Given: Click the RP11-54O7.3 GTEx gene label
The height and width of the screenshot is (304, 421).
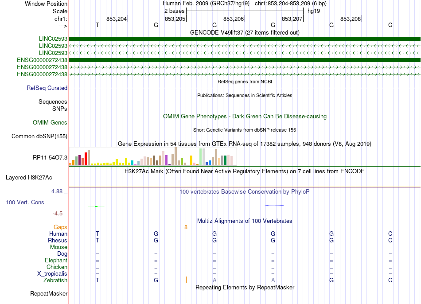Looking at the screenshot, I should [50, 158].
